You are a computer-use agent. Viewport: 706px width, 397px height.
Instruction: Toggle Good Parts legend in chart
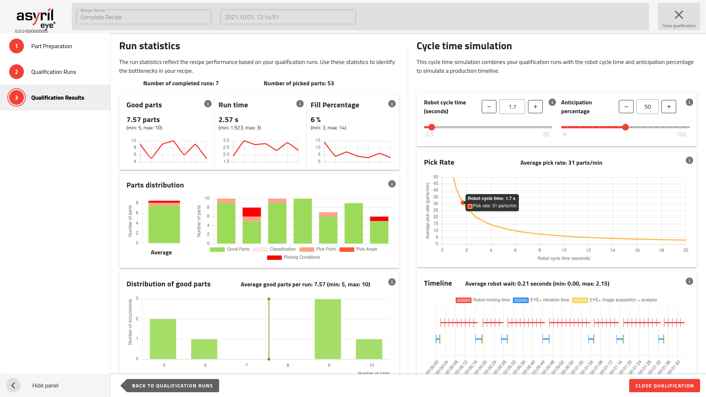tap(230, 249)
